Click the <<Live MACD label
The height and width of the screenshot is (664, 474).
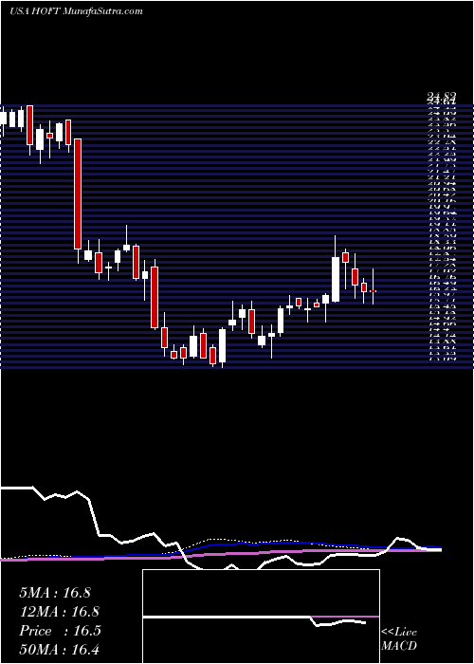point(399,639)
